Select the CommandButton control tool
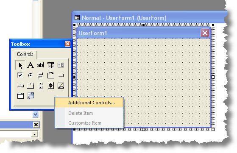Image resolution: width=237 pixels, height=153 pixels. (x=61, y=75)
